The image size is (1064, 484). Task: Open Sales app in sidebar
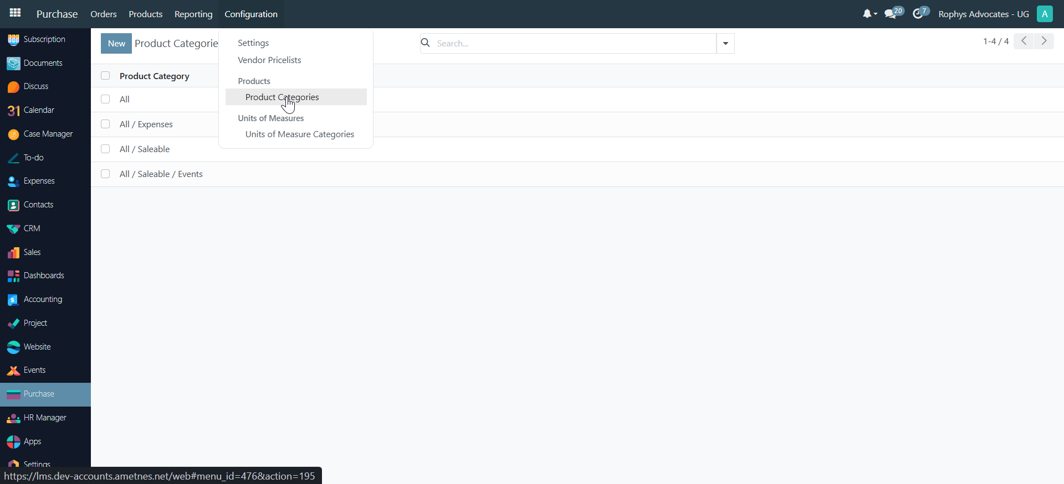click(45, 252)
